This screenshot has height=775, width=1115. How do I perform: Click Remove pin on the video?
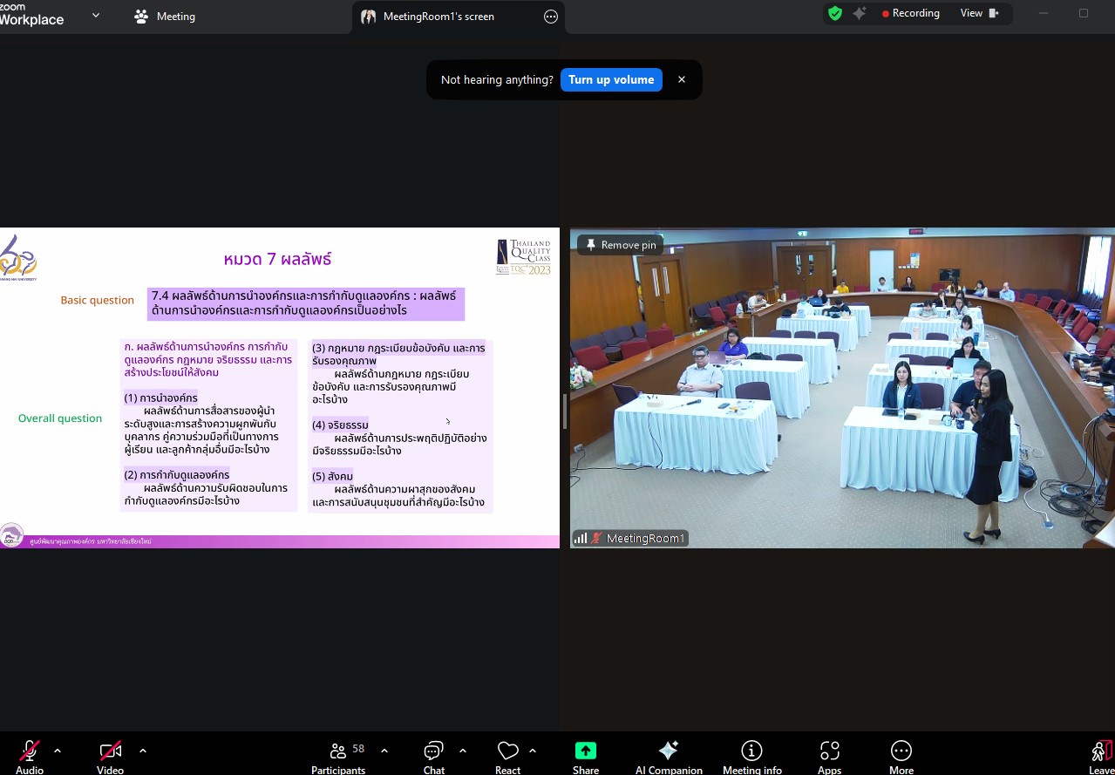click(620, 245)
